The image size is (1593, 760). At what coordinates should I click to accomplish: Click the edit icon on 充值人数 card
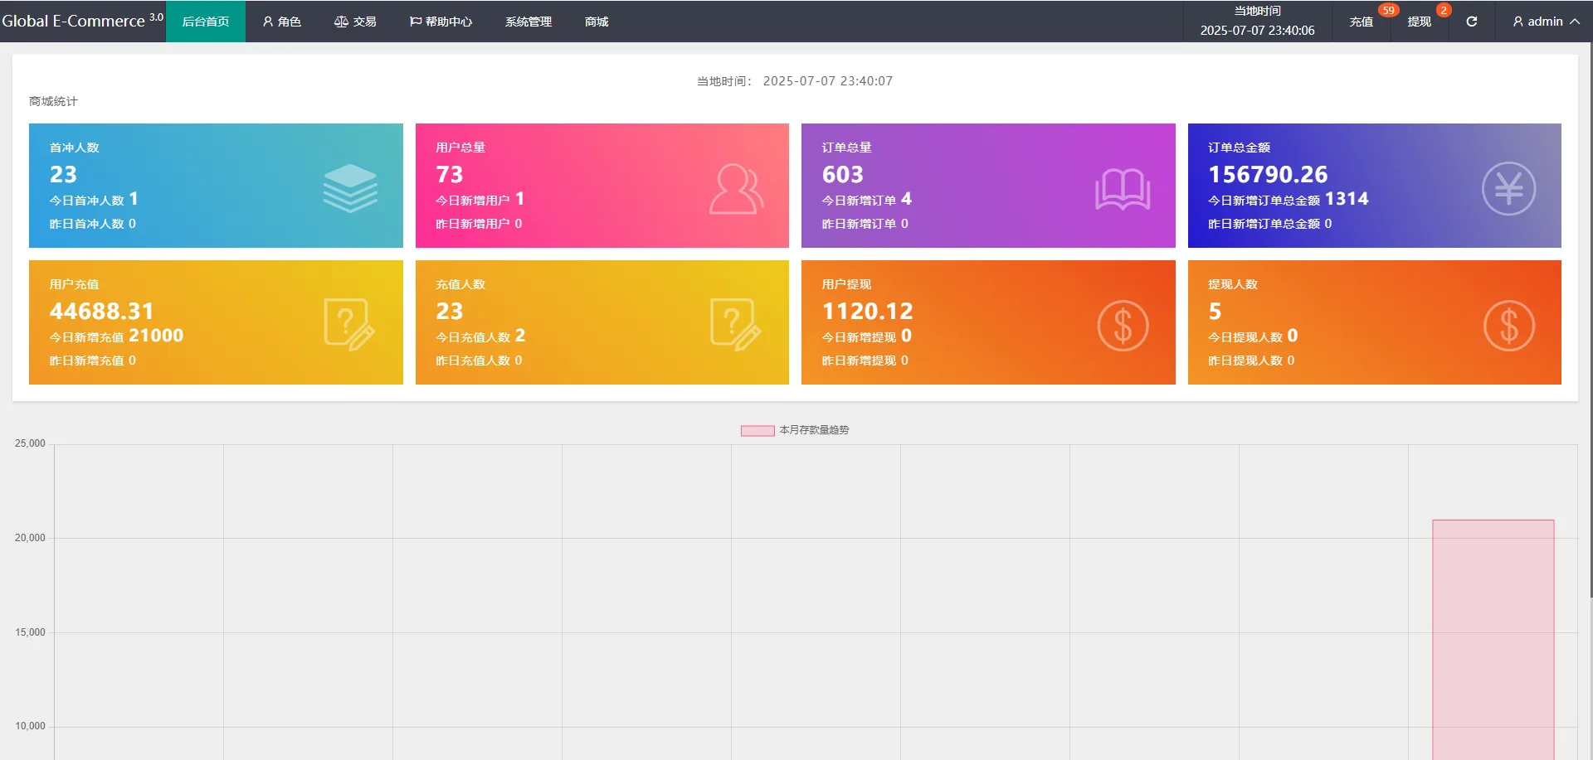click(736, 324)
